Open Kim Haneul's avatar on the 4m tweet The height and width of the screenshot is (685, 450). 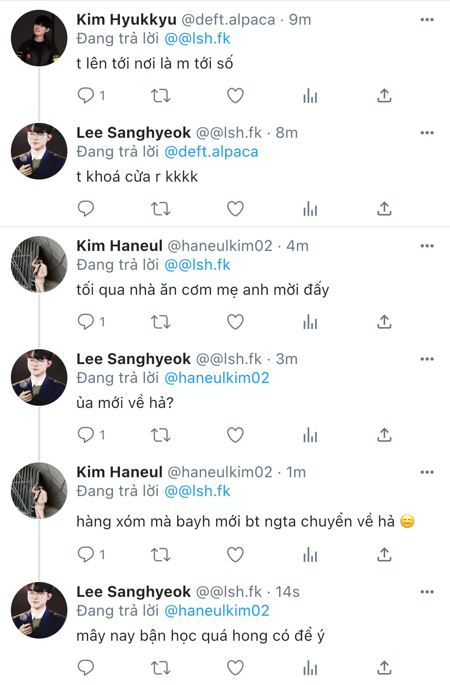pyautogui.click(x=39, y=264)
